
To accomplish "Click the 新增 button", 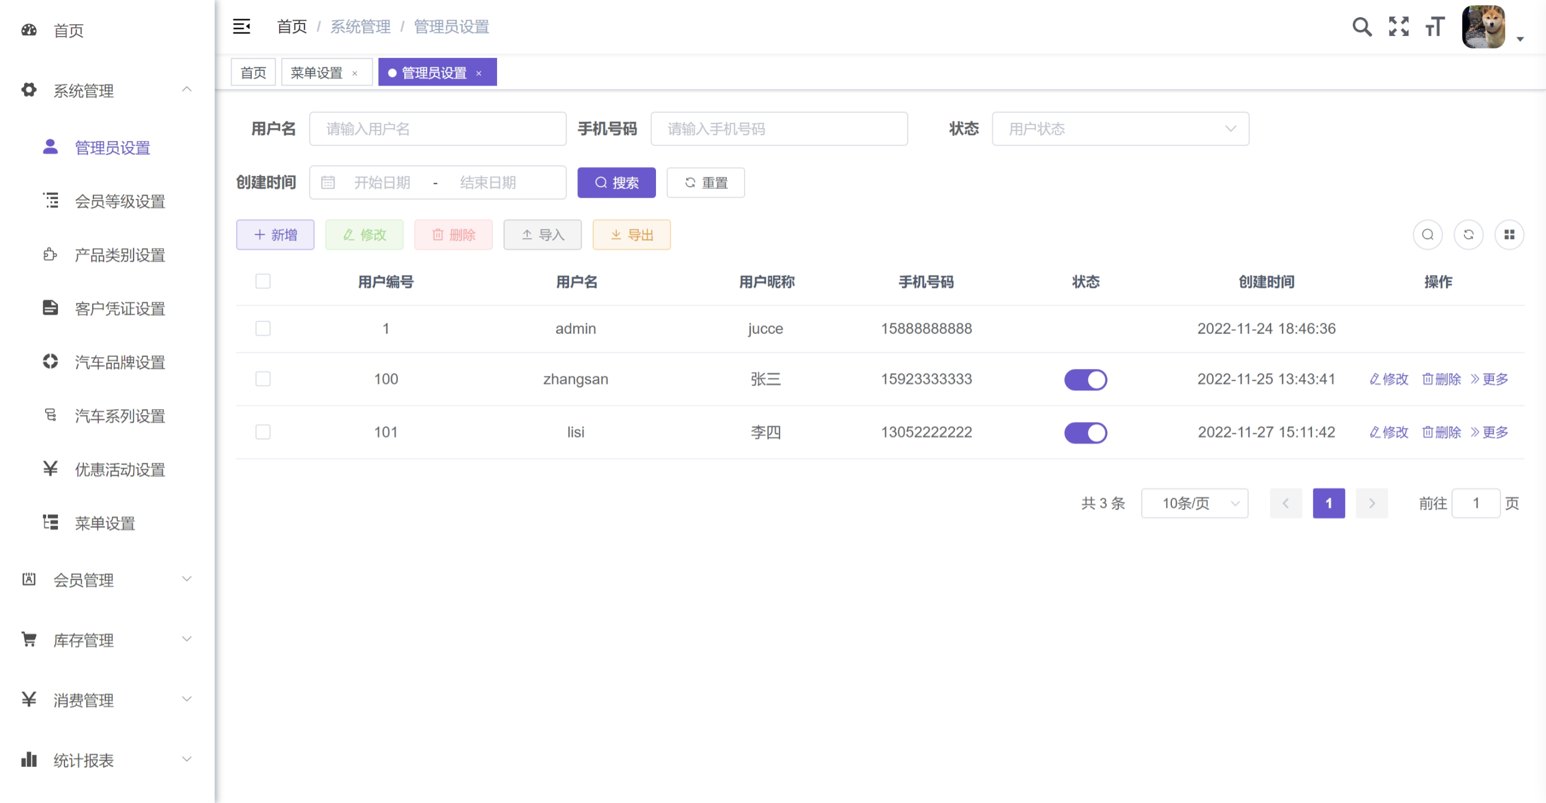I will (x=275, y=234).
